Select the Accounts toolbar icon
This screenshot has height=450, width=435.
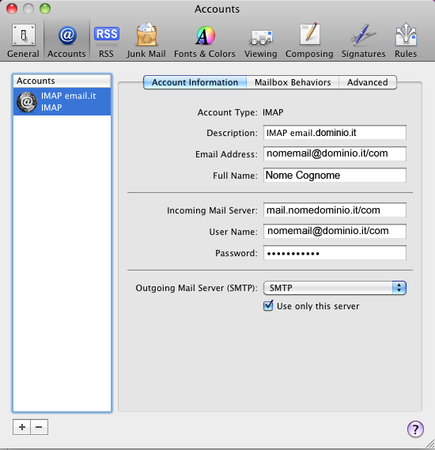point(66,41)
